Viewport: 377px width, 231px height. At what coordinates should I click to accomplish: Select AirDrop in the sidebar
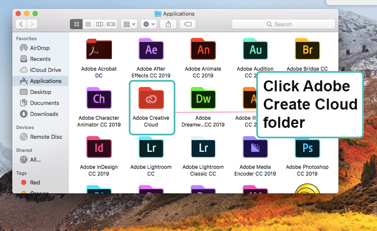[40, 48]
